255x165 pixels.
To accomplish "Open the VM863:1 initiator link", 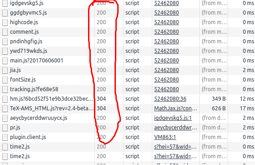I will (x=165, y=137).
